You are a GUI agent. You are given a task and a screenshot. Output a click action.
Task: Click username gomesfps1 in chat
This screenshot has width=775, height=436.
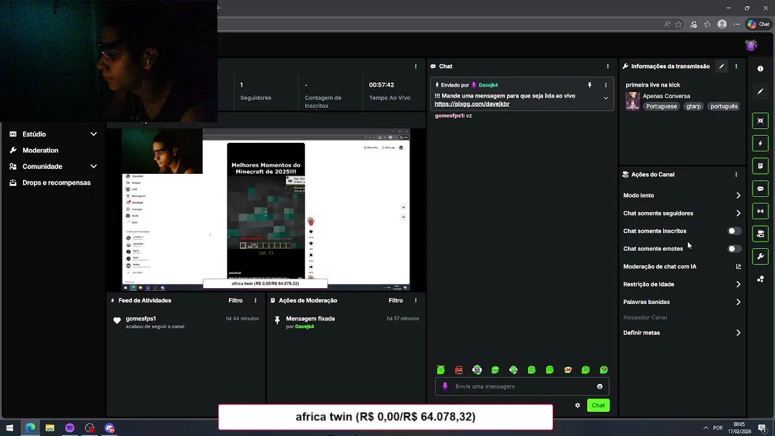(x=449, y=116)
